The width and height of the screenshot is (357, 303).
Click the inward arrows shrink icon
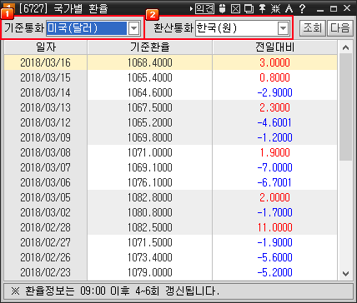[x=275, y=8]
